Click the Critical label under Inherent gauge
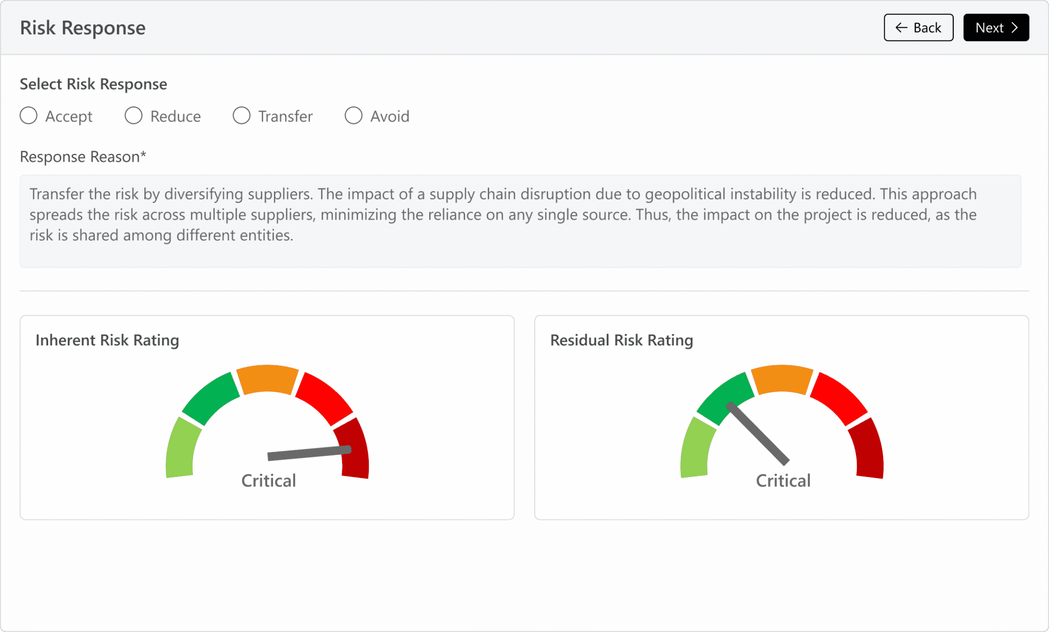 [268, 481]
